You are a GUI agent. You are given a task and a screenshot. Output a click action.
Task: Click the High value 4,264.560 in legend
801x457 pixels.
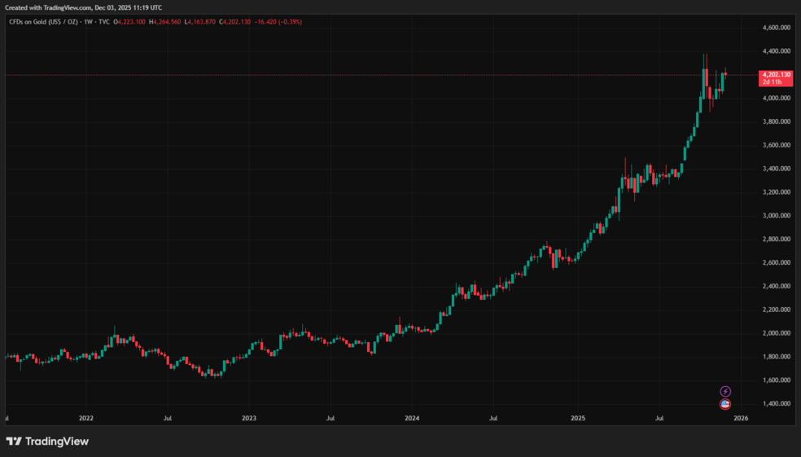pos(173,22)
